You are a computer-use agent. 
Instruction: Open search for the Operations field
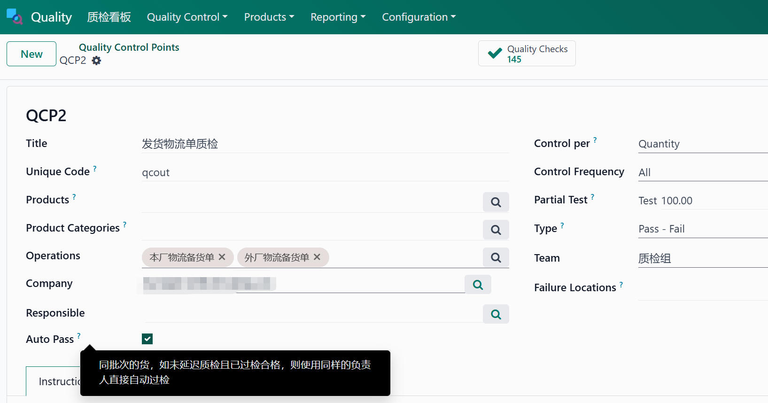pos(496,257)
